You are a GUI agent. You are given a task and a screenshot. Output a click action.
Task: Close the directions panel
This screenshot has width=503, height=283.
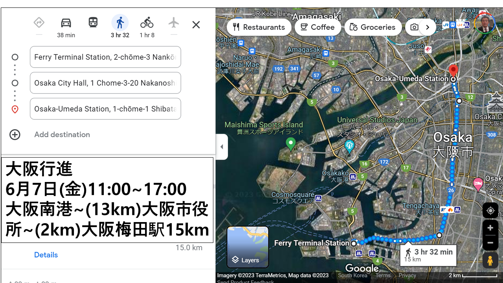(196, 25)
